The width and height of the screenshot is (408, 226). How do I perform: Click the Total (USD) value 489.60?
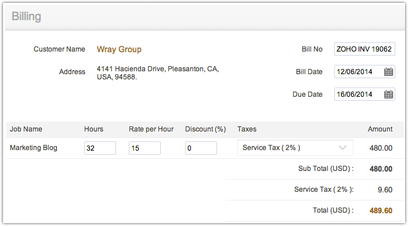coord(381,210)
